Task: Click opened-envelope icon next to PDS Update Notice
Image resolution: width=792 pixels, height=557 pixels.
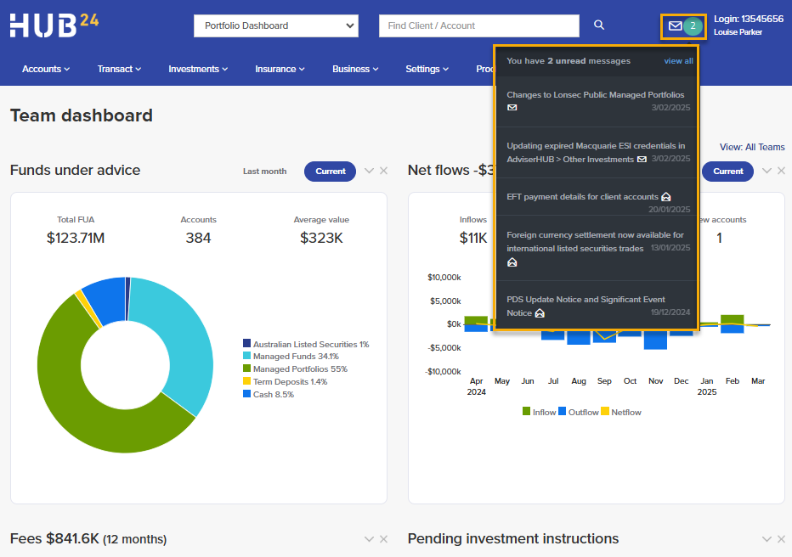Action: coord(540,313)
